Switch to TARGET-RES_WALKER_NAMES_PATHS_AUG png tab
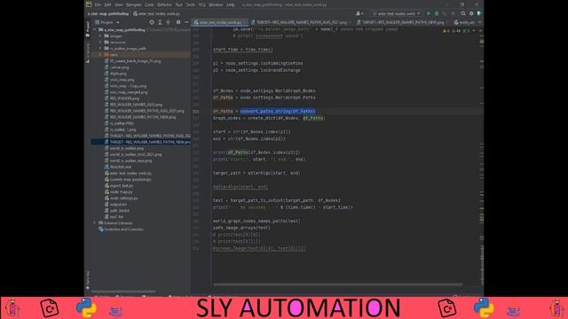The image size is (568, 319). pos(301,22)
